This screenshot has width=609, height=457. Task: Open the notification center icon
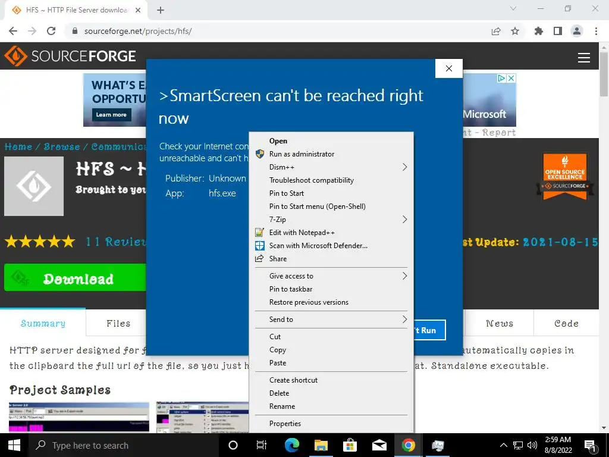coord(590,446)
